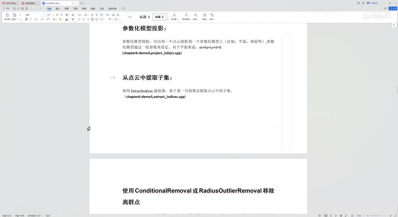The height and width of the screenshot is (217, 398).
Task: Click the Superscript X² icon
Action: point(48,19)
